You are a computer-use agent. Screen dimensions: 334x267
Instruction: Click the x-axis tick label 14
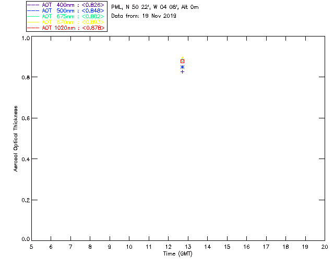pyautogui.click(x=208, y=247)
